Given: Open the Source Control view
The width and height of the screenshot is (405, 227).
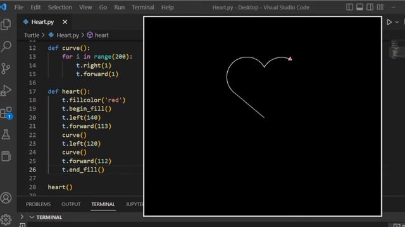Looking at the screenshot, I should coord(6,69).
